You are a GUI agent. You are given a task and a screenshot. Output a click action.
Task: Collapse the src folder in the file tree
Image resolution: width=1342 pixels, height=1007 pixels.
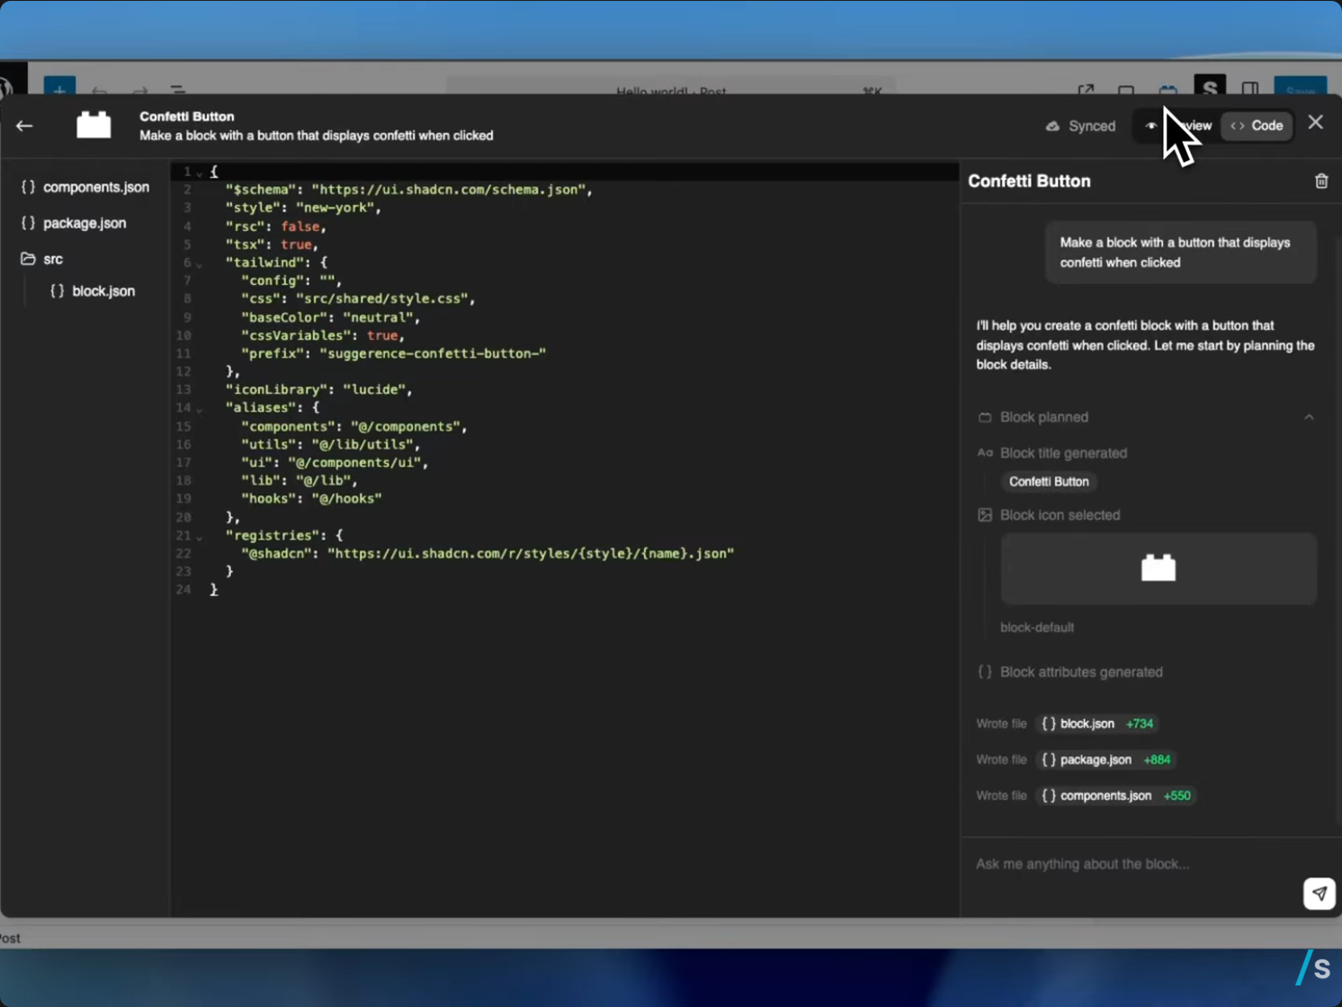click(52, 259)
